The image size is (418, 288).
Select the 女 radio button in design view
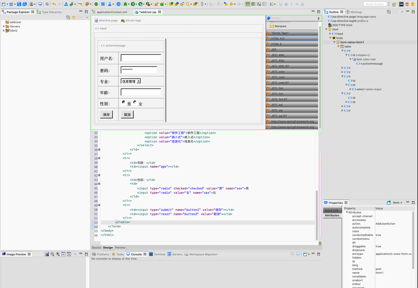pos(135,102)
